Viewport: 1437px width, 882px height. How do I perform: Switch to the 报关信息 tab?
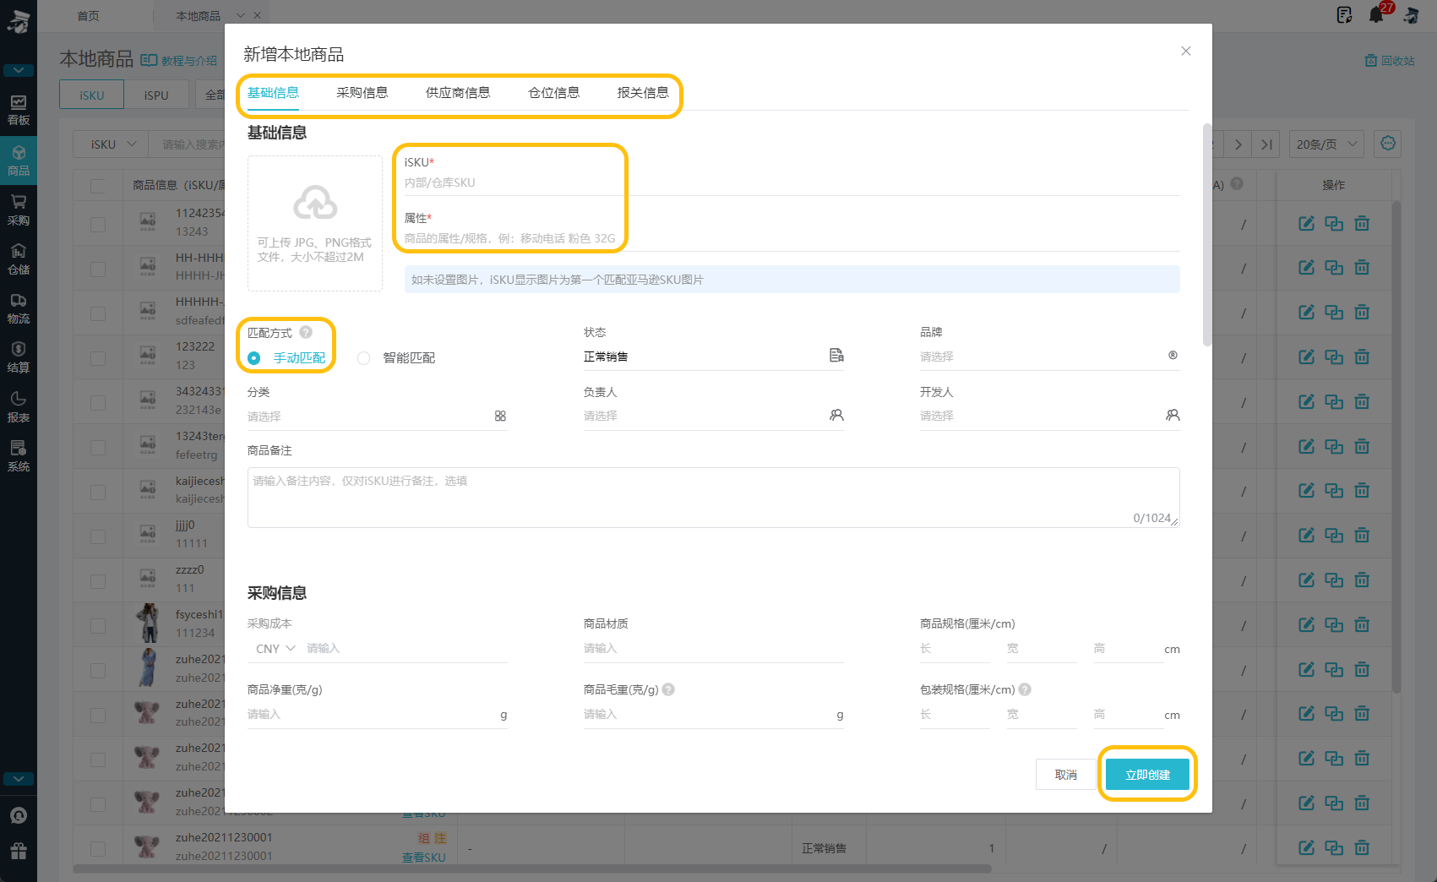tap(643, 93)
